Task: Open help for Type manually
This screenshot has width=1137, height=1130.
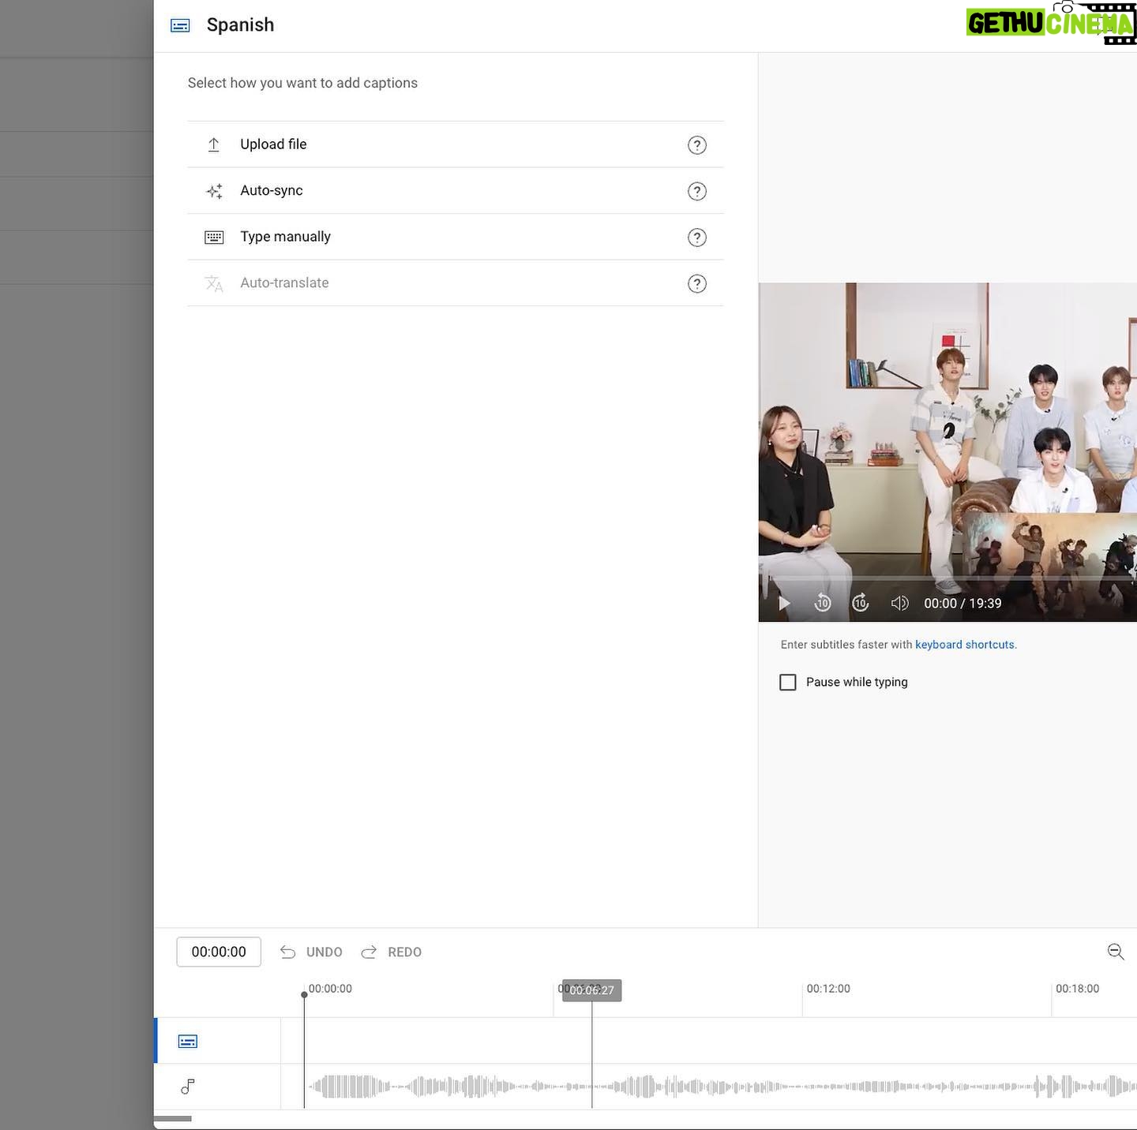Action: point(696,238)
